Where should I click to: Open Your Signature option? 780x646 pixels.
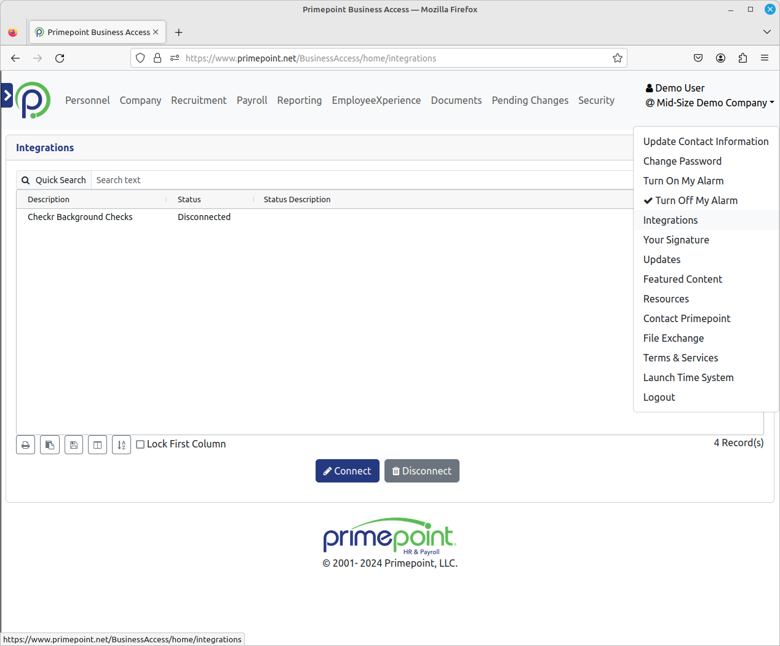point(706,240)
